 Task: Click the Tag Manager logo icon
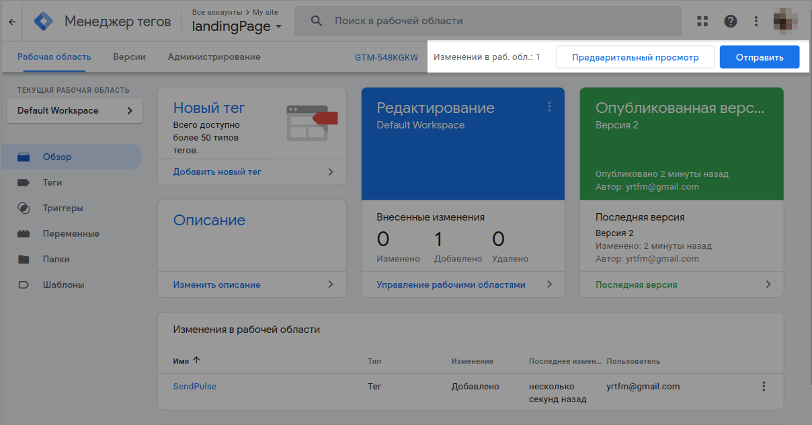click(44, 22)
